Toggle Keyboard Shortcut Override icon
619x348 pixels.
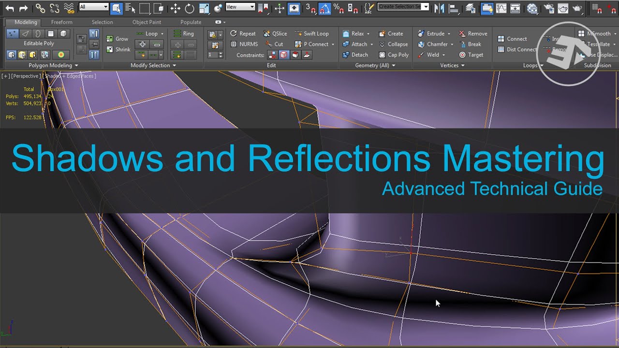point(294,8)
